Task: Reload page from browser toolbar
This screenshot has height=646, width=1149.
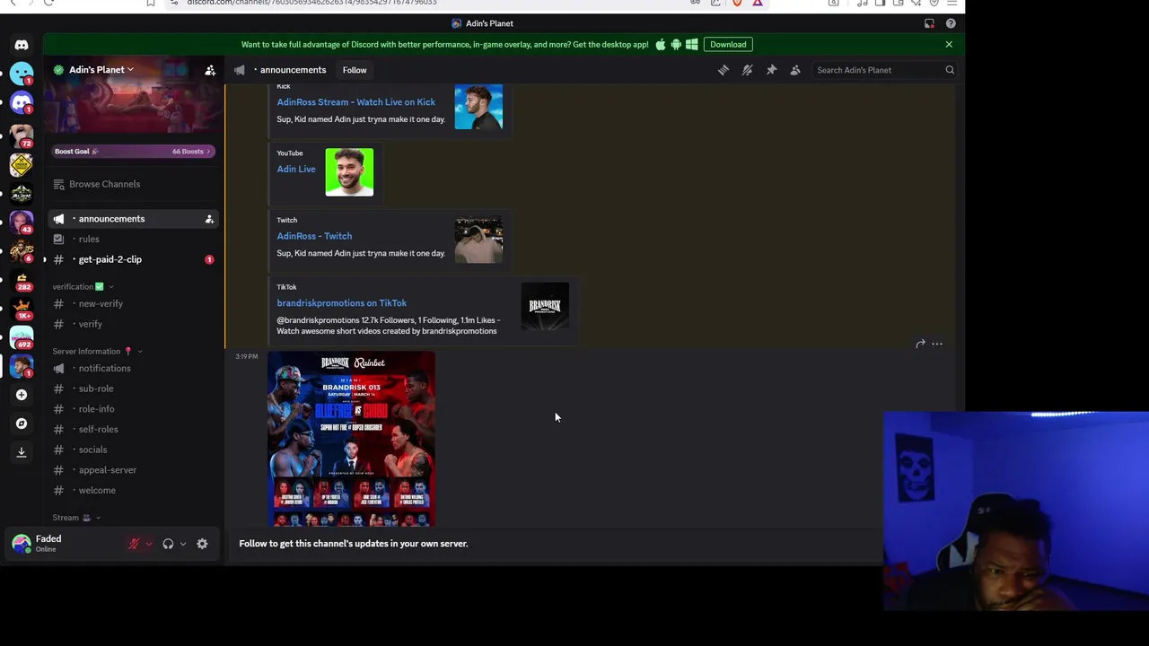Action: [48, 3]
